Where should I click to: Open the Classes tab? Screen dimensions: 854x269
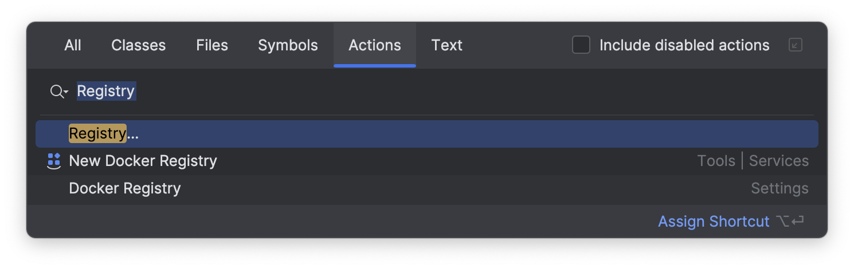coord(138,45)
